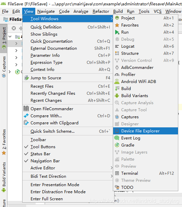Toggle the Toolbar option
The width and height of the screenshot is (182, 207).
tap(67, 140)
